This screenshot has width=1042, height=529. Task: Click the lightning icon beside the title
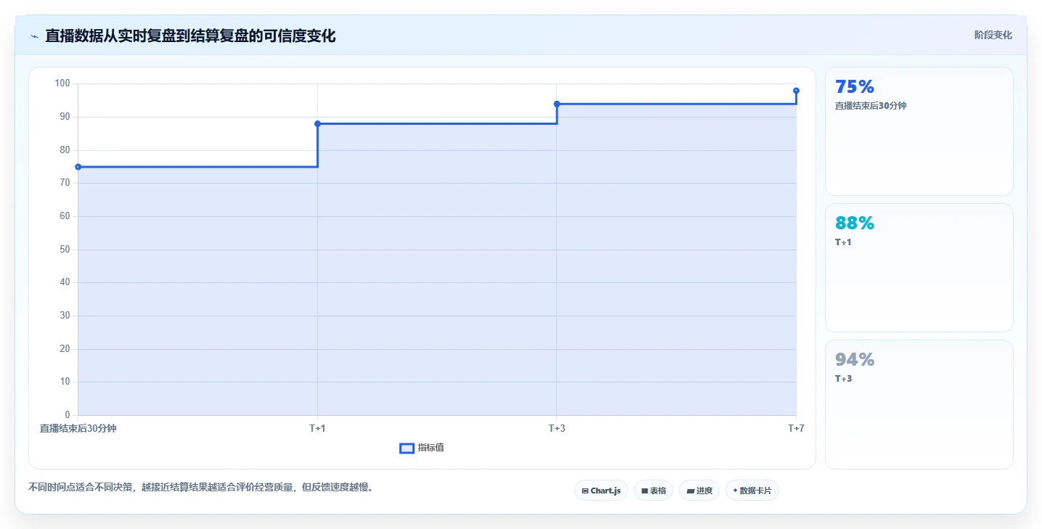(34, 36)
